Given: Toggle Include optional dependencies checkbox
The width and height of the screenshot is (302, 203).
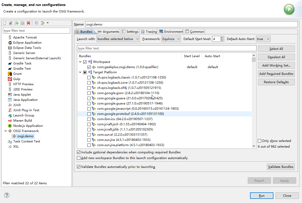Looking at the screenshot, I should click(x=78, y=152).
